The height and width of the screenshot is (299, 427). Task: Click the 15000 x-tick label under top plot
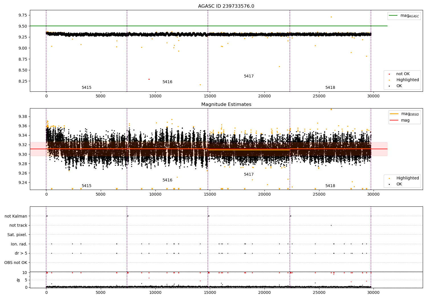coord(210,96)
